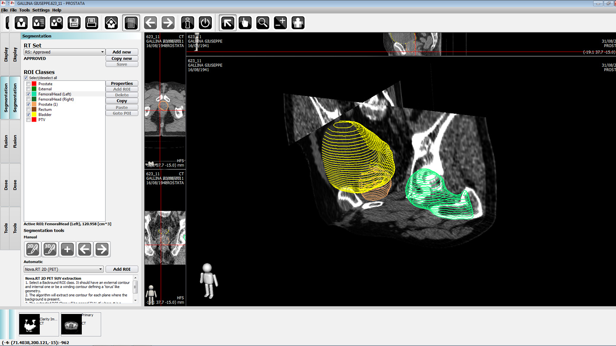
Task: Select the arrow pointer tool
Action: click(x=227, y=23)
